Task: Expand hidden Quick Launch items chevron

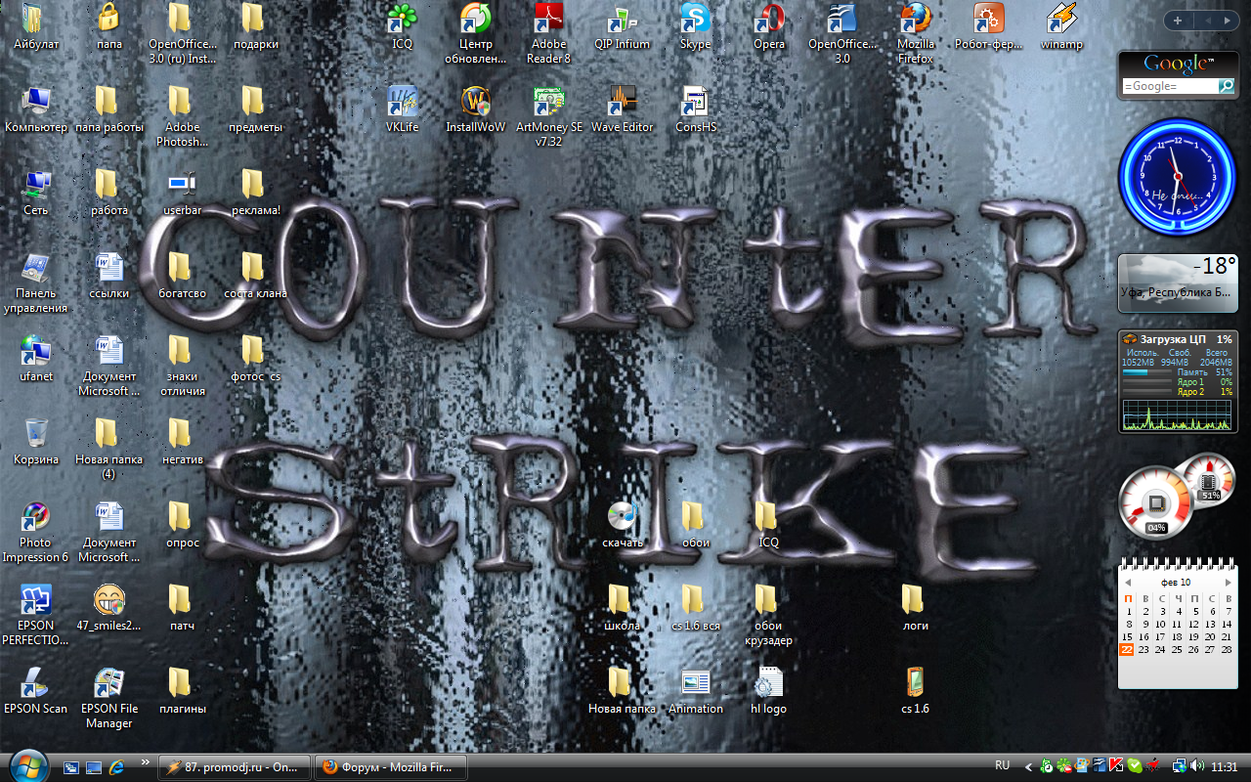Action: pos(146,761)
